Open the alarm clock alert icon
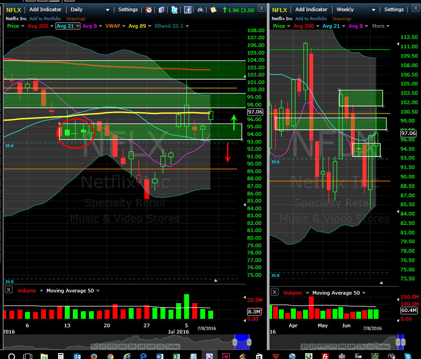The height and width of the screenshot is (359, 421). 149,10
